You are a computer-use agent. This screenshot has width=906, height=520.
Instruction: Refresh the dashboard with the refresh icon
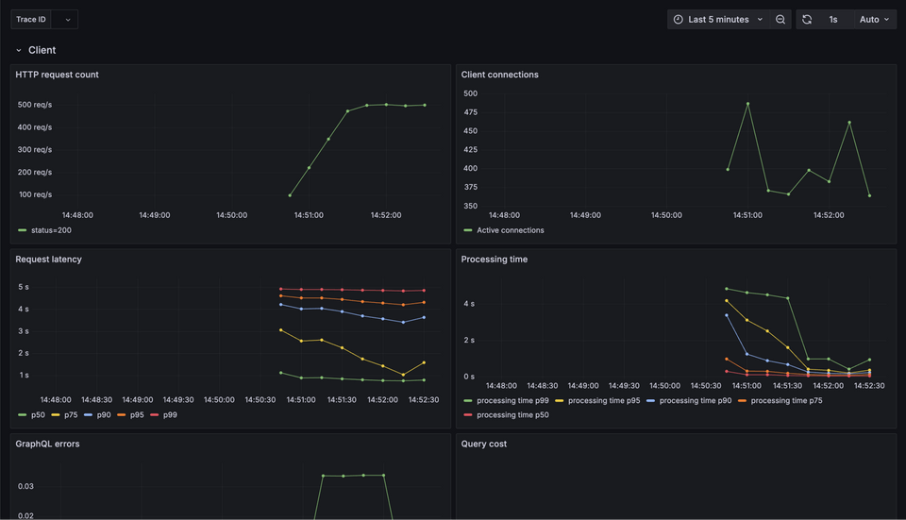807,19
